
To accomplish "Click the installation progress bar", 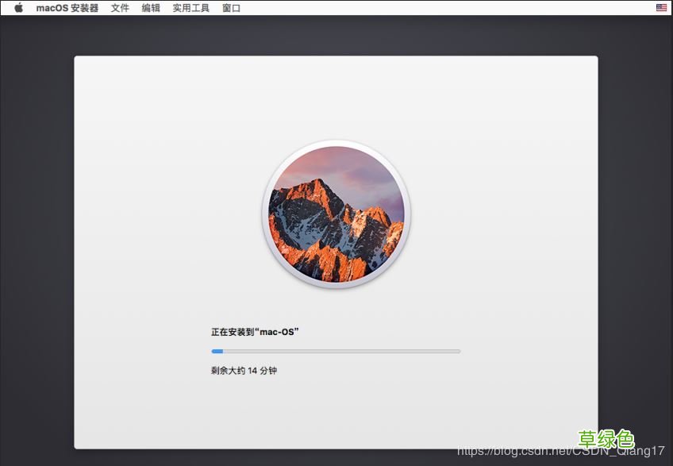I will pos(336,352).
